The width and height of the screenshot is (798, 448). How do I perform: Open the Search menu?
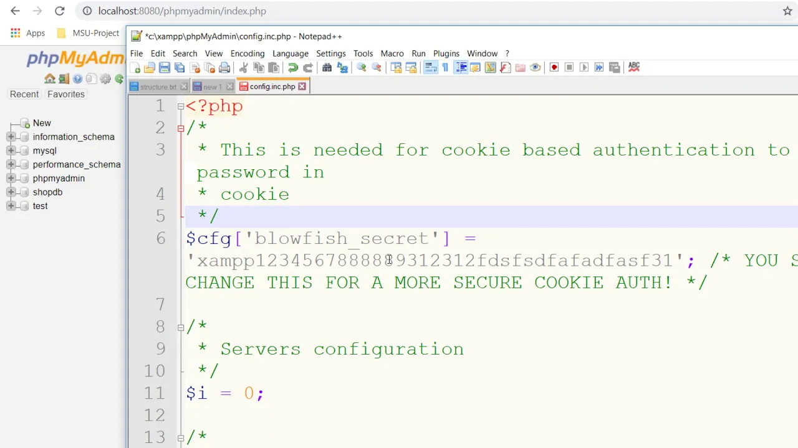[185, 54]
